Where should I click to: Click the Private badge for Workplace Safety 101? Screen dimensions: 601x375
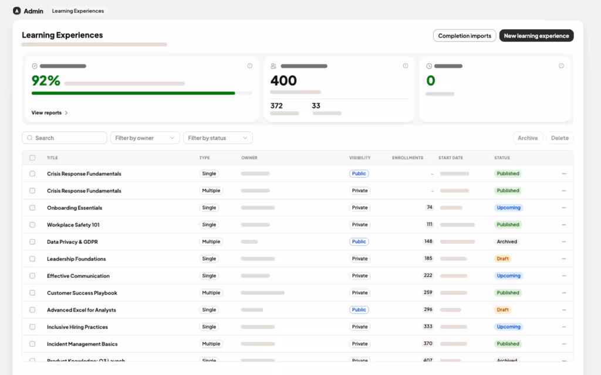pos(360,224)
